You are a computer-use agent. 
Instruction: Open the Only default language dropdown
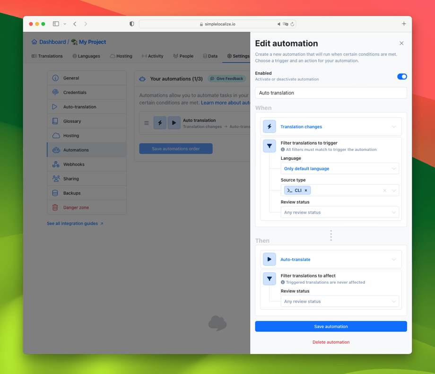[x=339, y=169]
